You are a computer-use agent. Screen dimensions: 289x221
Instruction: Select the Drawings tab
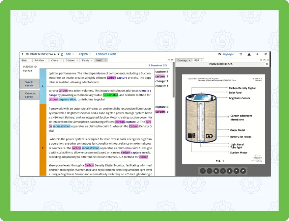click(182, 60)
